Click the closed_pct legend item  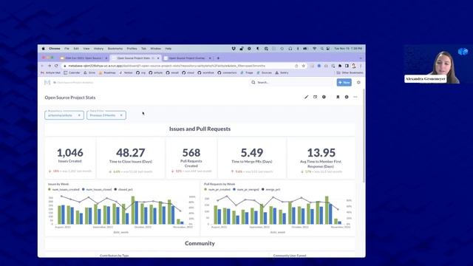(x=123, y=189)
